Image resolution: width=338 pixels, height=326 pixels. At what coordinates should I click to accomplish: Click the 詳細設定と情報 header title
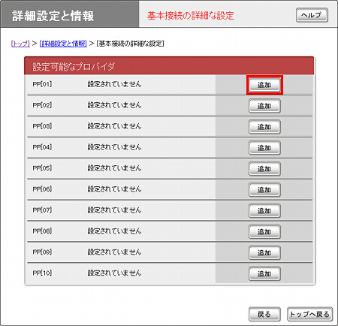[53, 16]
